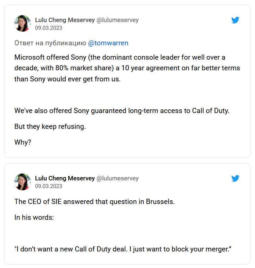255x268 pixels.
Task: Select the @lulumeservey handle in the bottom tweet
Action: click(117, 178)
